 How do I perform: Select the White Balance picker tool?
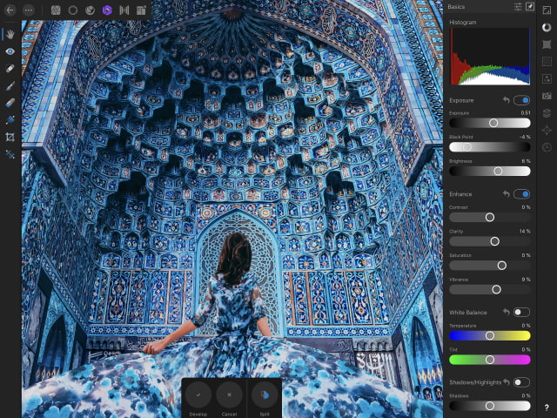tap(10, 154)
